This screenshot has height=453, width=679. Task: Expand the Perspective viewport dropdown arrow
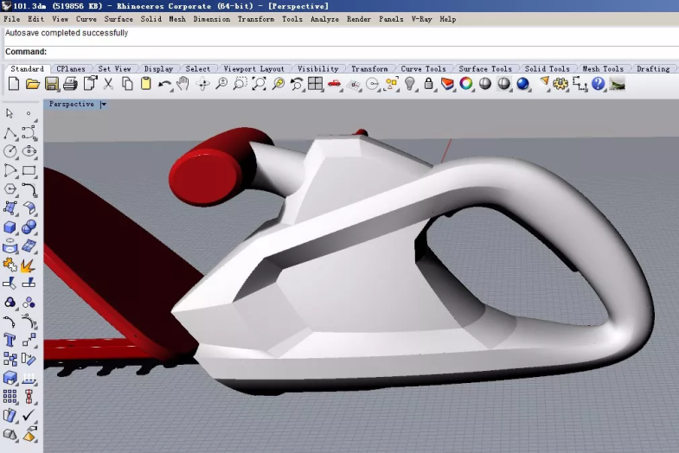(x=104, y=105)
